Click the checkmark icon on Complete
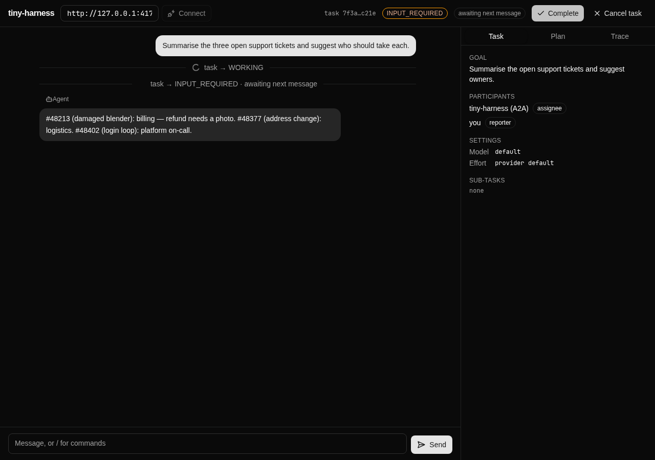Viewport: 655px width, 460px height. pyautogui.click(x=541, y=13)
